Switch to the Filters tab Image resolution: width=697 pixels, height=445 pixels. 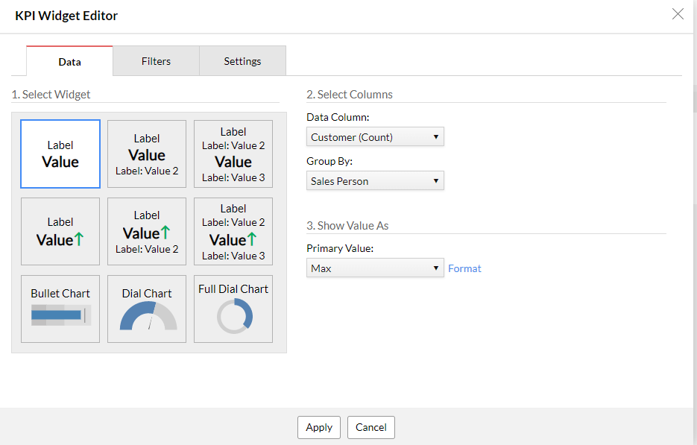click(156, 61)
